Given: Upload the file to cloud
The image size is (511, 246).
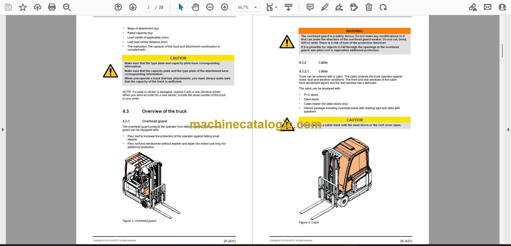Looking at the screenshot, I should point(38,7).
